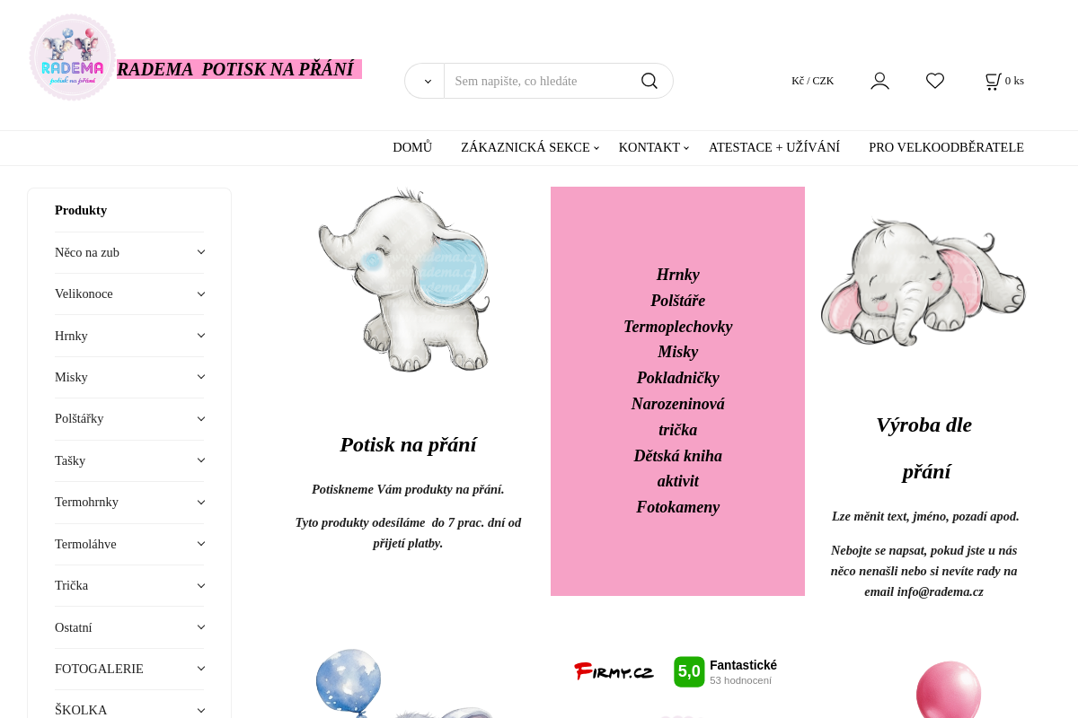Open the search category dropdown arrow
The image size is (1078, 718).
(428, 81)
